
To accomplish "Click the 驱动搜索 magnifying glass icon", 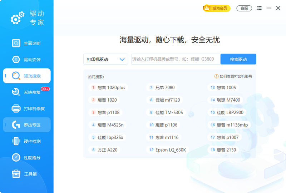I will 16,76.
